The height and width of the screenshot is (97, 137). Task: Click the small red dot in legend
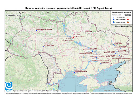(x=128, y=17)
